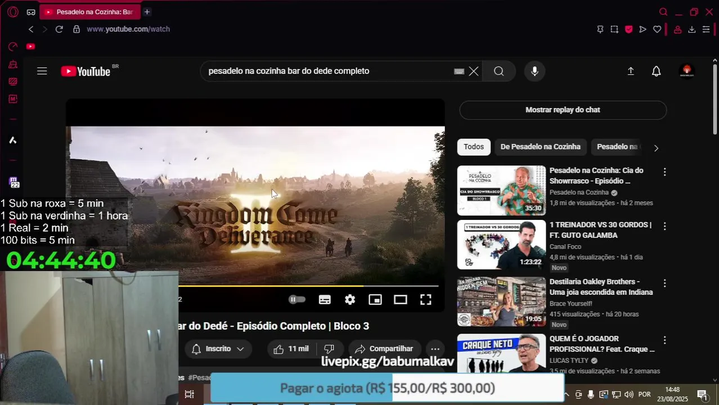The width and height of the screenshot is (719, 405).
Task: Toggle video autoplay switch
Action: click(x=297, y=300)
